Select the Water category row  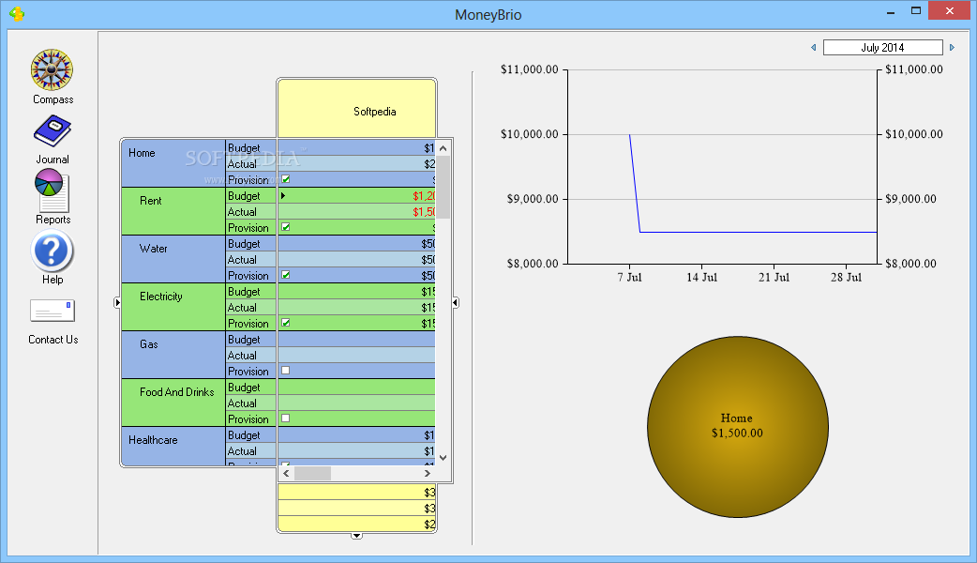[173, 259]
